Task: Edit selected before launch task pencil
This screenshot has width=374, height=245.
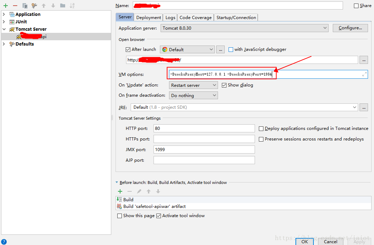Action: point(139,191)
